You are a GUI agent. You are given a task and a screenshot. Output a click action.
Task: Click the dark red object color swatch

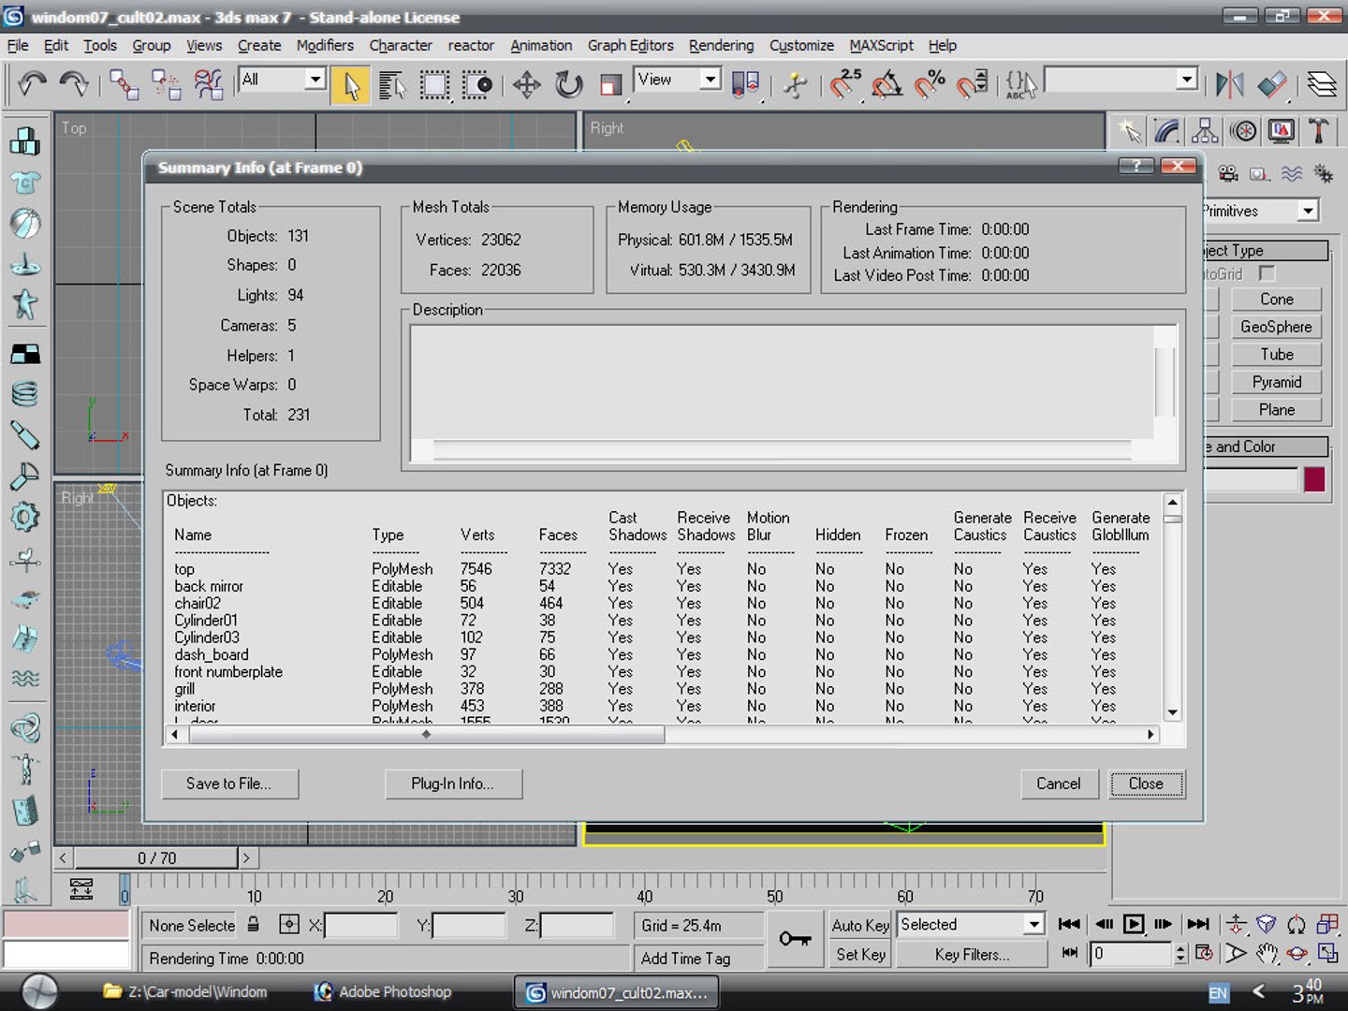click(1314, 479)
